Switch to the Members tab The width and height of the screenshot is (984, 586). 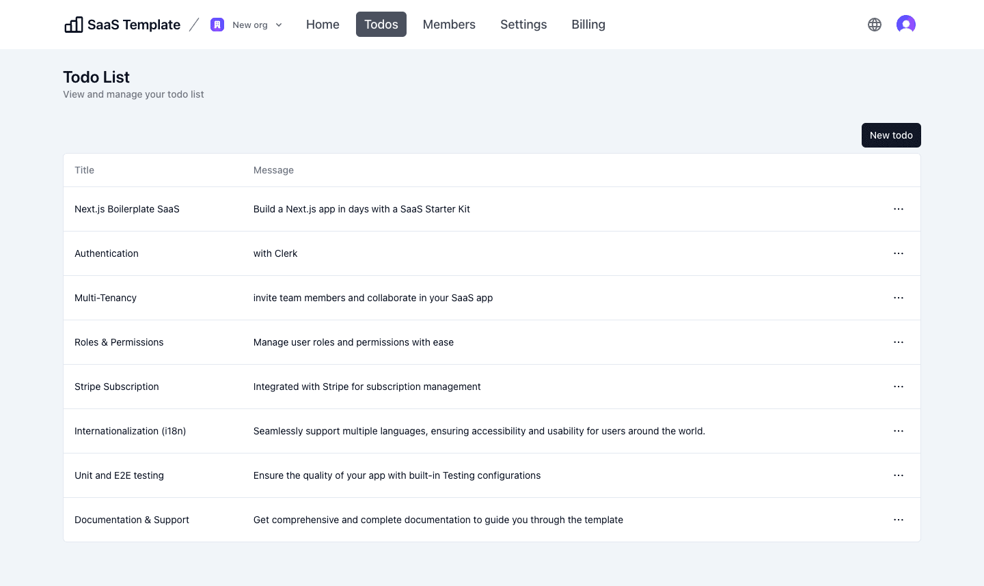(x=449, y=24)
